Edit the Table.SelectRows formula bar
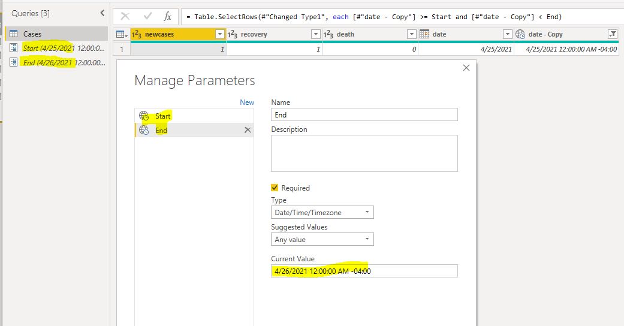 click(402, 17)
